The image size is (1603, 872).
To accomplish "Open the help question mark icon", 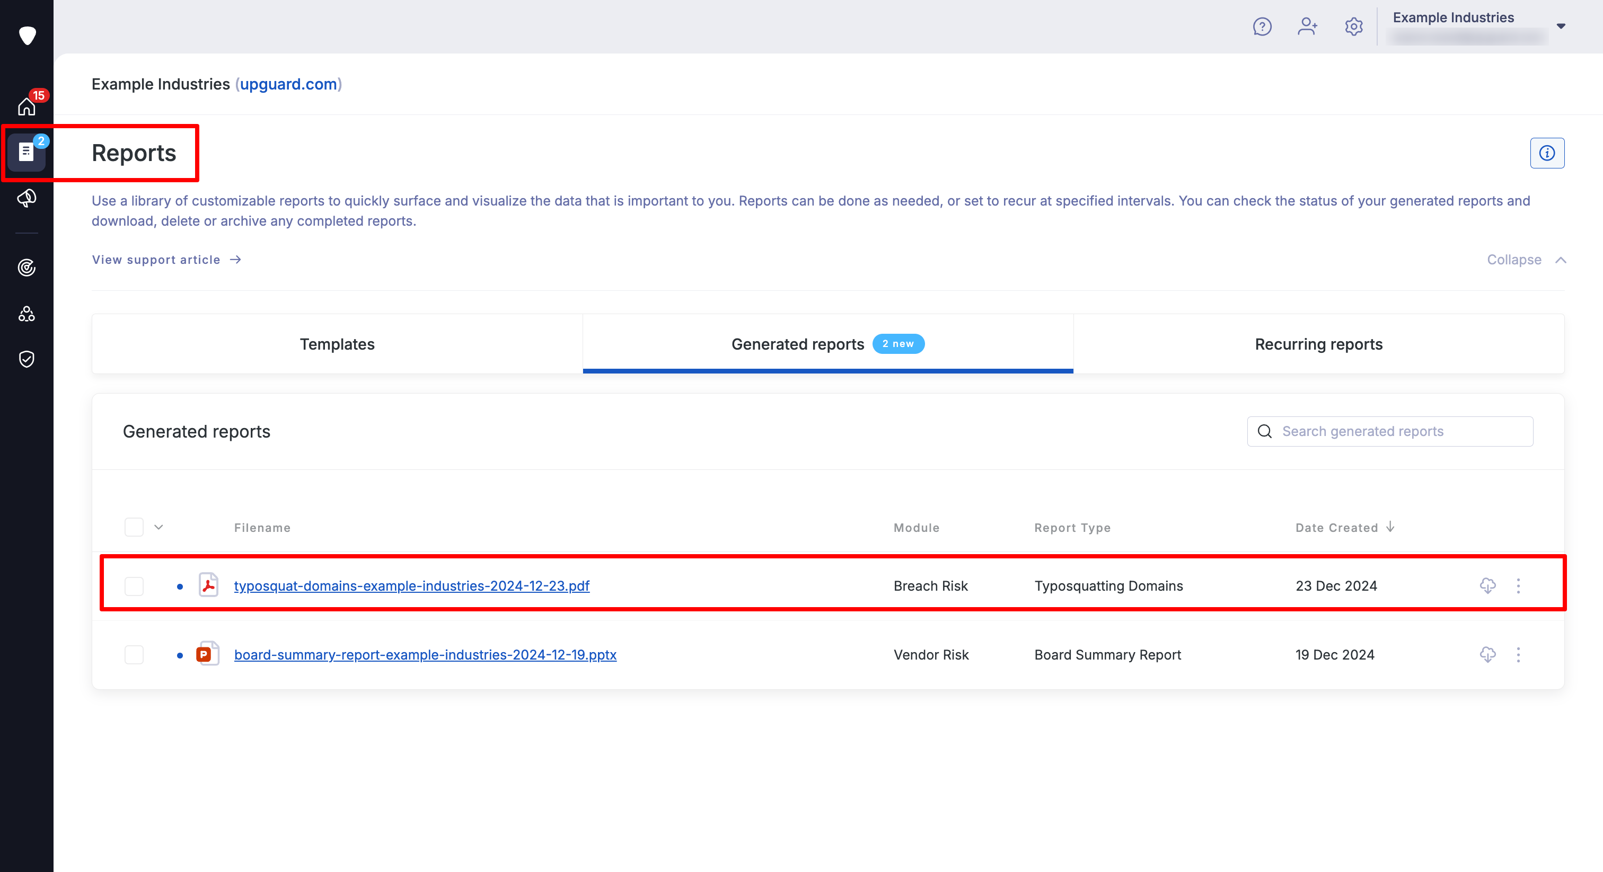I will 1262,26.
